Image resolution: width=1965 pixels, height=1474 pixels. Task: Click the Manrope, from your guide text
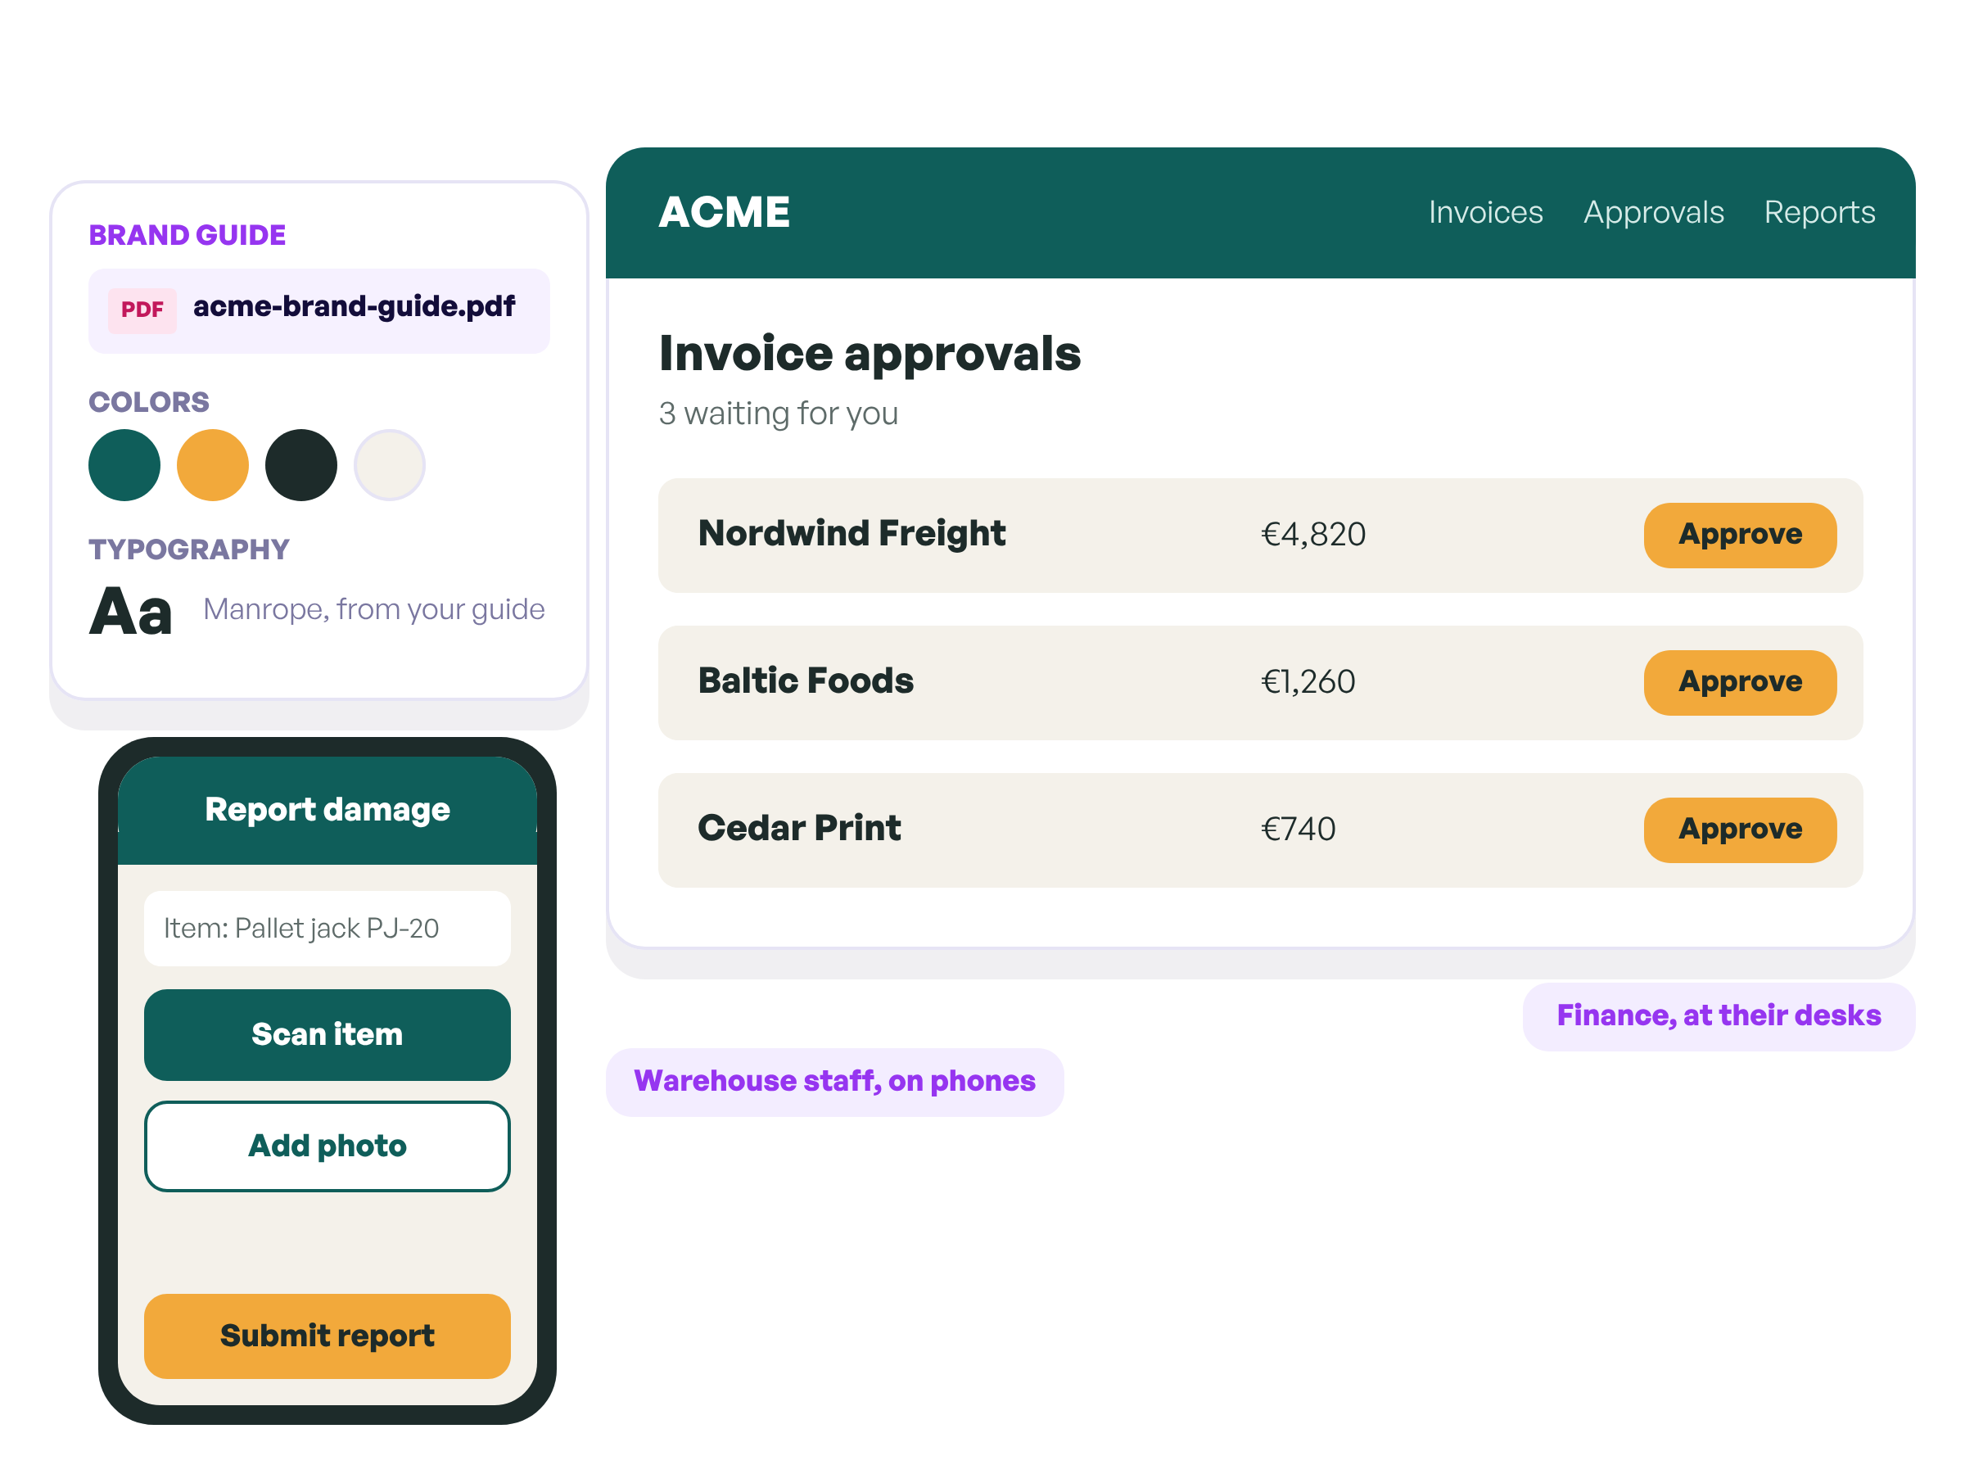pos(374,609)
